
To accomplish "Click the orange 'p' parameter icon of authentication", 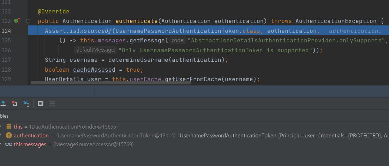I will click(9, 136).
